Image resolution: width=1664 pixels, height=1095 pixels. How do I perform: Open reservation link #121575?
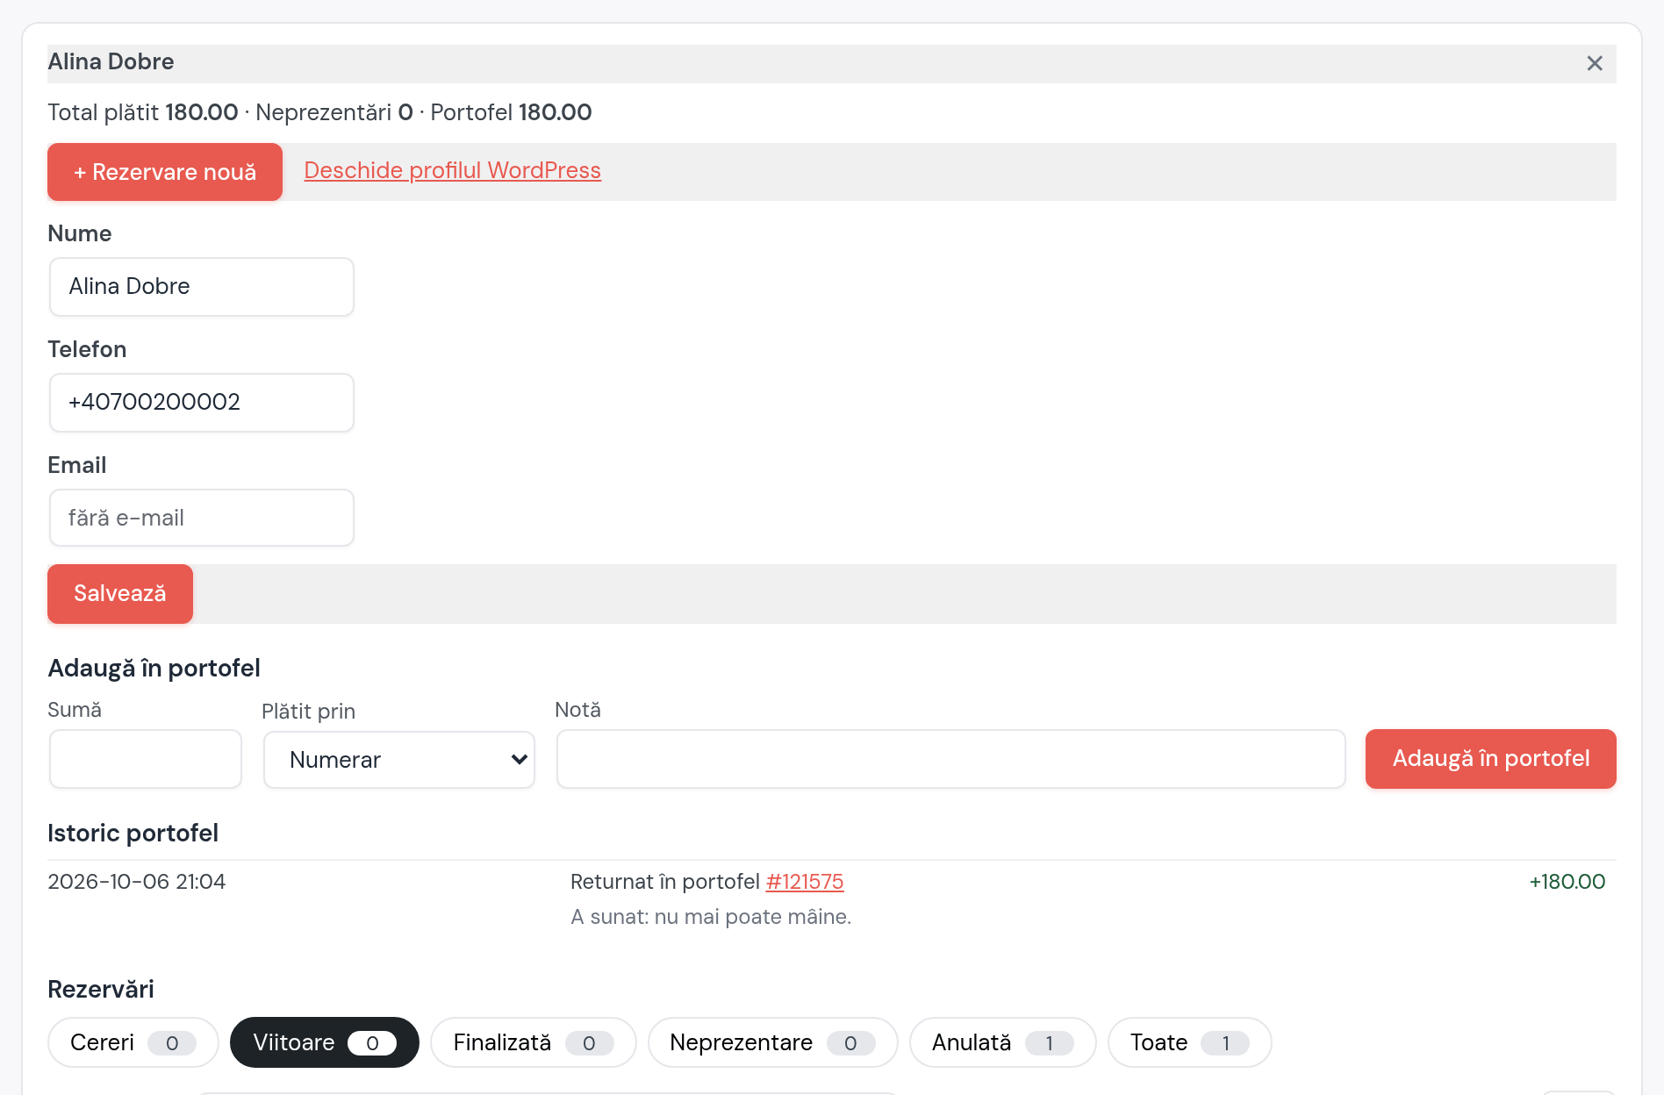[x=805, y=882]
